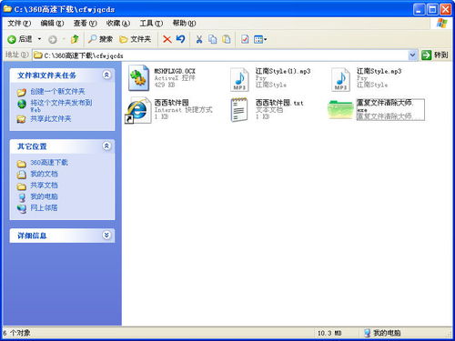Collapse the 其它位置 panel

[x=106, y=146]
